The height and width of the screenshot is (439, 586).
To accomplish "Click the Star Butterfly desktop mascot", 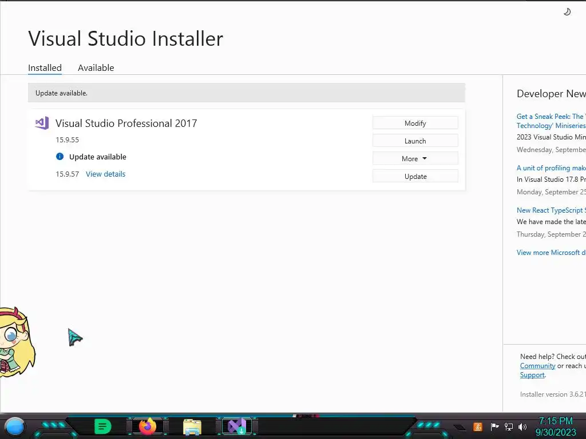I will point(17,342).
